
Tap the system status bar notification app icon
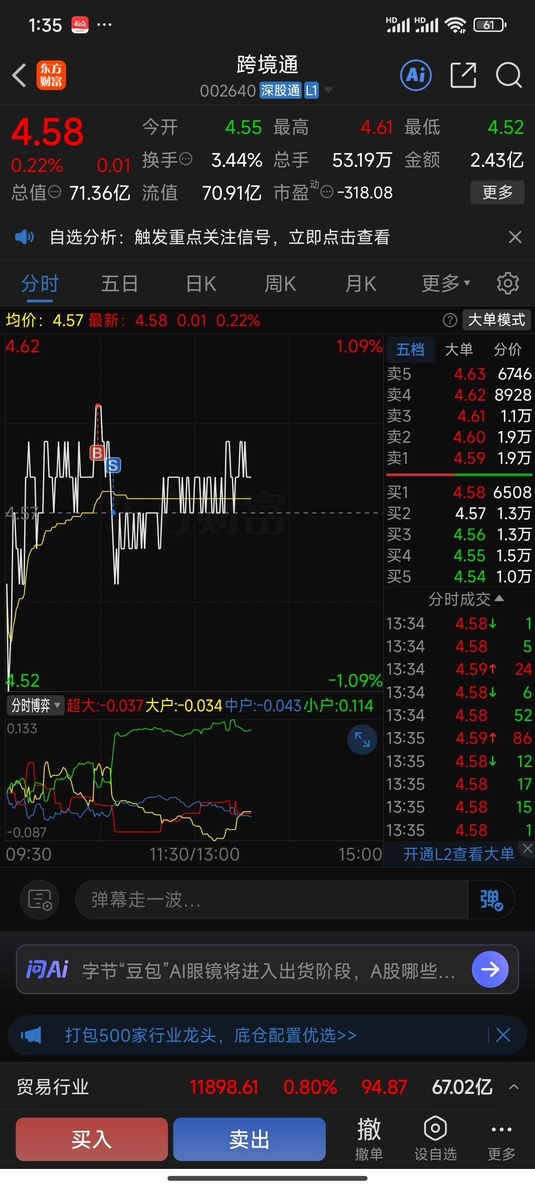(80, 25)
